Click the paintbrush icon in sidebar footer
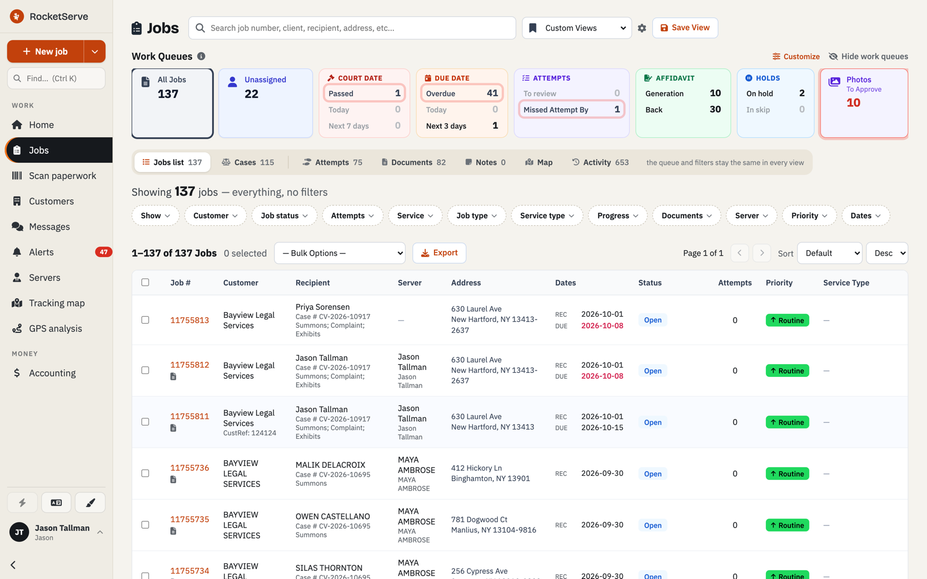Image resolution: width=927 pixels, height=579 pixels. 90,503
